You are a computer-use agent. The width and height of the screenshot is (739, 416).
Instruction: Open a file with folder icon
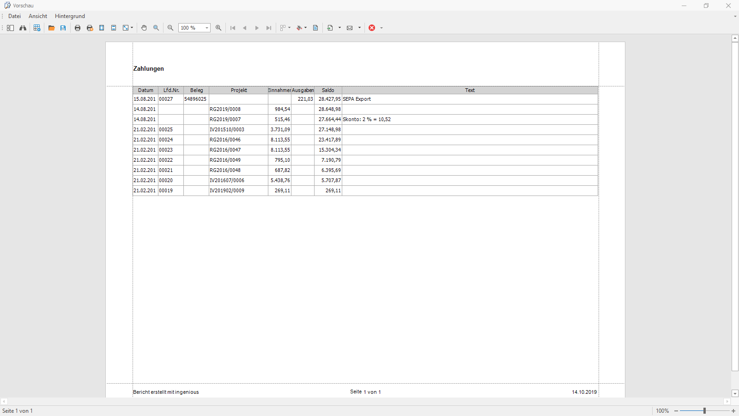pos(51,28)
